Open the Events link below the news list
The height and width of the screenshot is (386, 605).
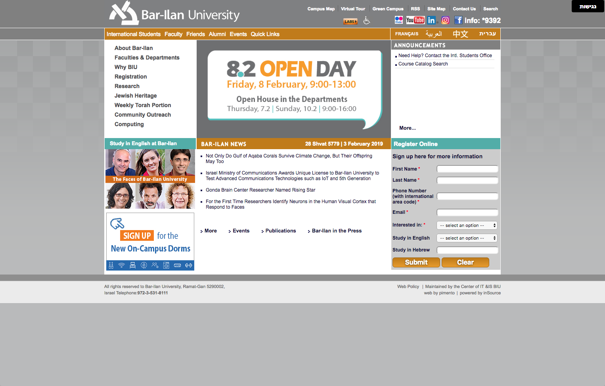click(x=241, y=231)
